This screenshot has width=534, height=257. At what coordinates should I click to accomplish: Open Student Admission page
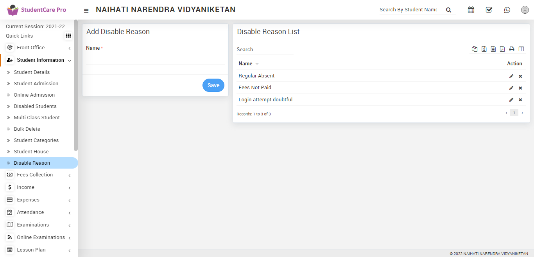(x=36, y=83)
